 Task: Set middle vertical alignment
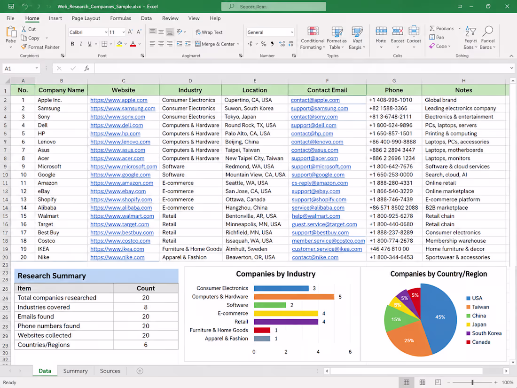pyautogui.click(x=161, y=32)
